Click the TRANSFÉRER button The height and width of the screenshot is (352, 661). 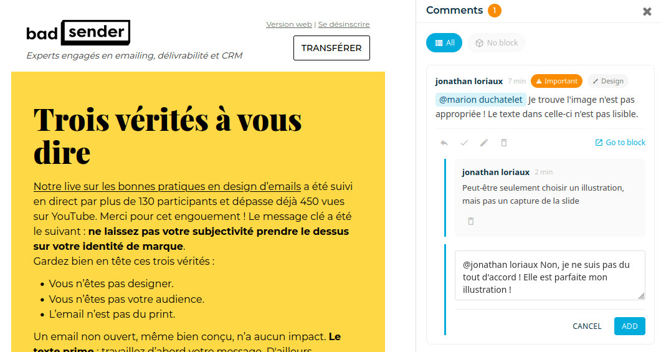(331, 48)
